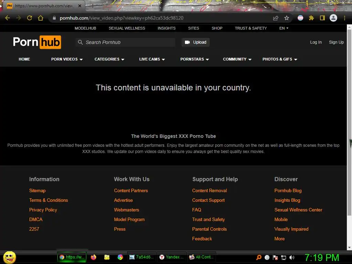
Task: Open the DMCA footer link
Action: tap(36, 220)
